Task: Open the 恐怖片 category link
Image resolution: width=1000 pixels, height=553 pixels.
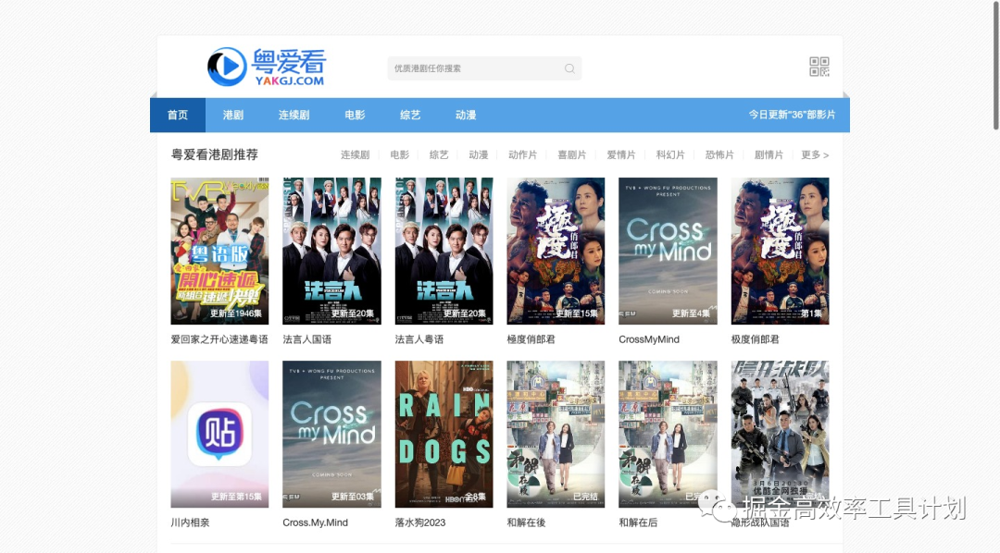Action: click(719, 154)
